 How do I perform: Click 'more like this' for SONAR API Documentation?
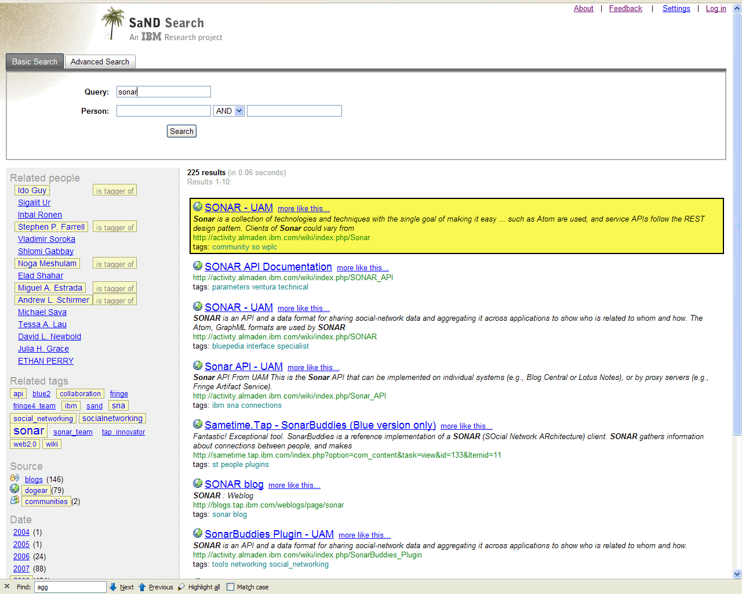click(363, 268)
